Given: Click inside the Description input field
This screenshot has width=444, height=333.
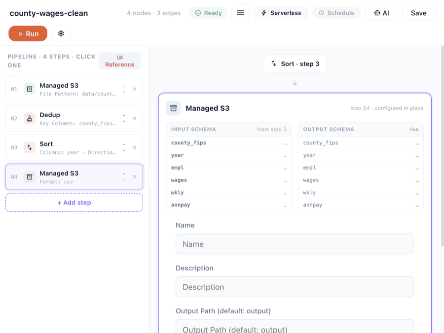Looking at the screenshot, I should coord(295,287).
